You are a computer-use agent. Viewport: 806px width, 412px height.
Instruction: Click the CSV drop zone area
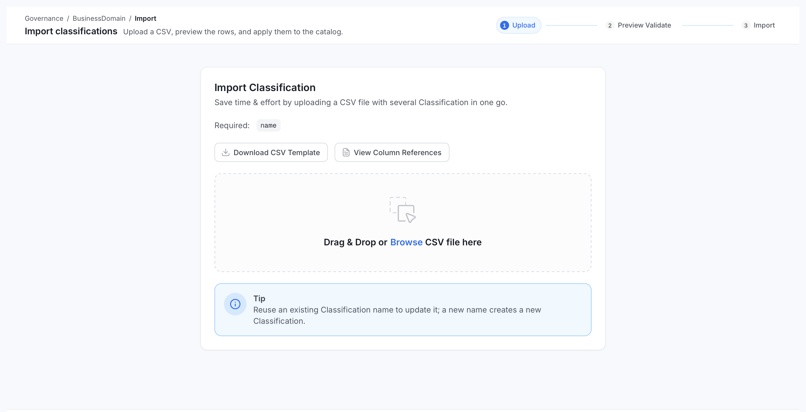pos(403,222)
